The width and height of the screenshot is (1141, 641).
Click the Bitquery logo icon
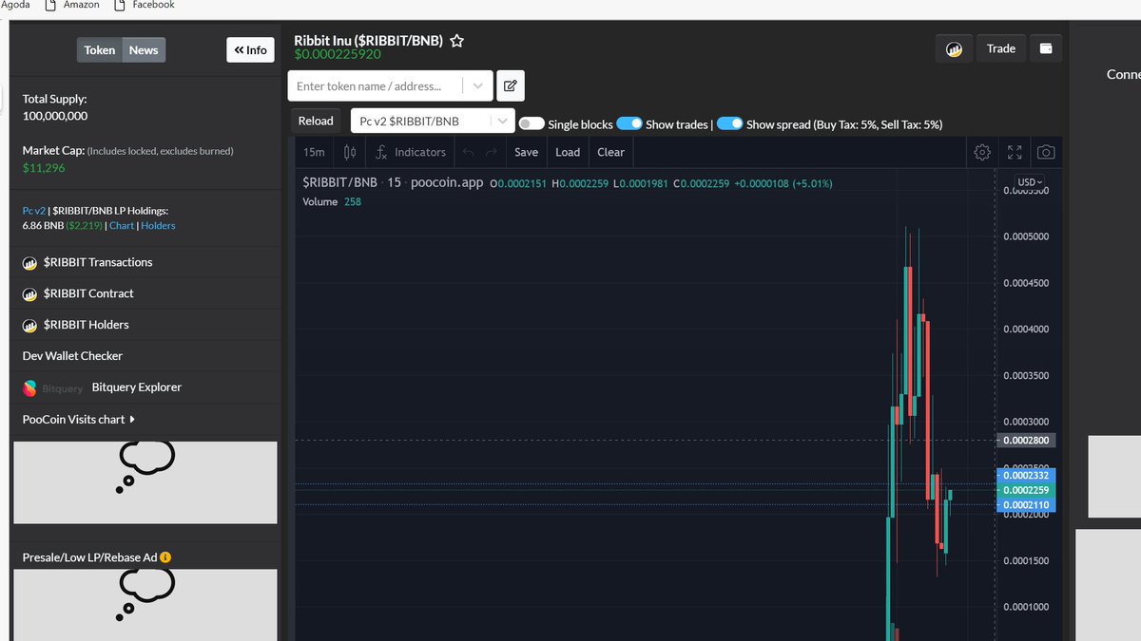(29, 387)
